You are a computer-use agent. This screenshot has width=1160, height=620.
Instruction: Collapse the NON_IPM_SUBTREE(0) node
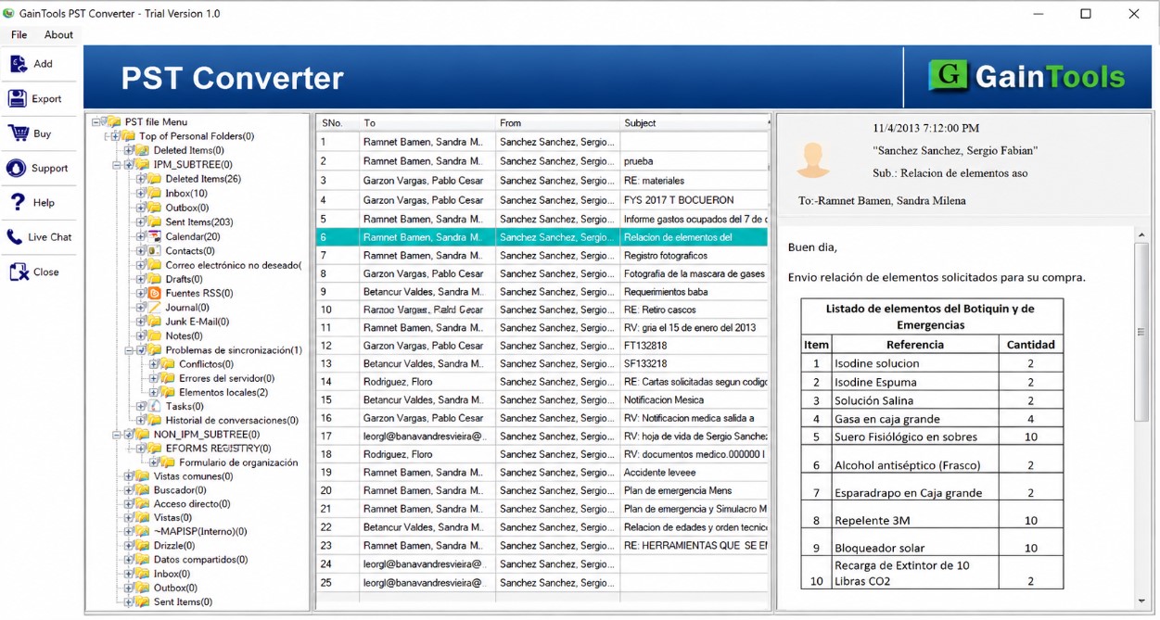pos(117,434)
